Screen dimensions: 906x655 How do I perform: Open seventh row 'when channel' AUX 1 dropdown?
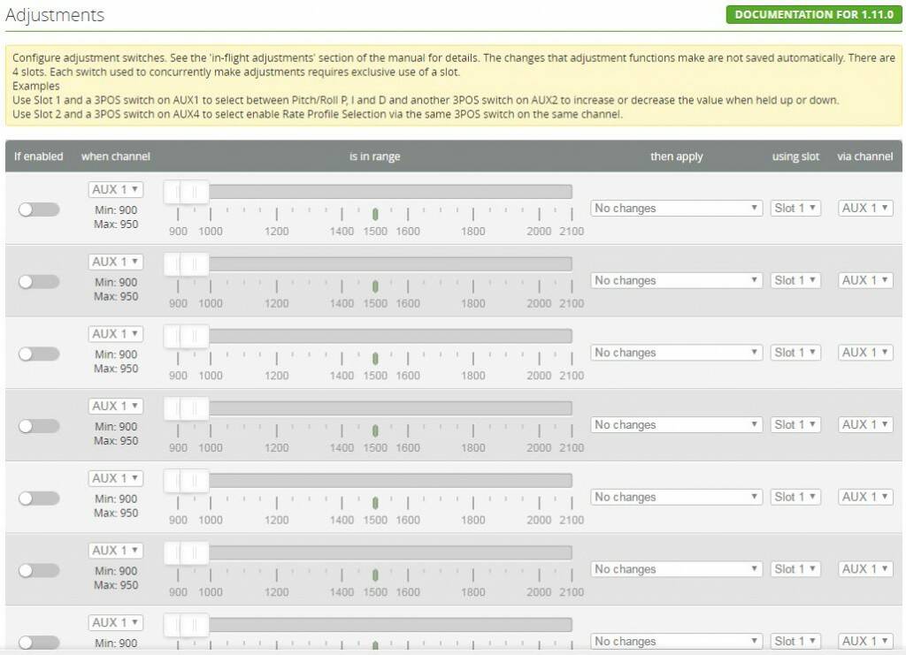(116, 622)
